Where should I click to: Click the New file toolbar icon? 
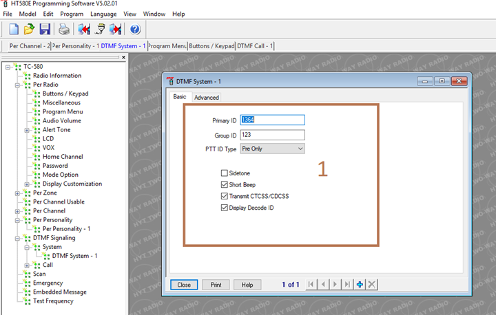click(14, 29)
